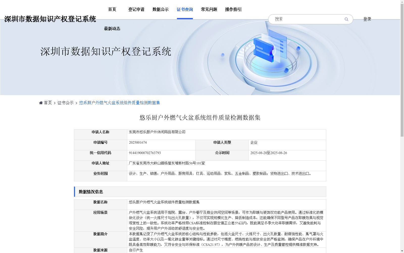Click the 数据情况信息 section header
The height and width of the screenshot is (253, 404).
pyautogui.click(x=200, y=192)
